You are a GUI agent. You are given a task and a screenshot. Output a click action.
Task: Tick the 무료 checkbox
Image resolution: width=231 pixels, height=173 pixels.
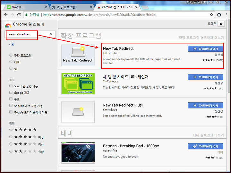[x=11, y=99]
